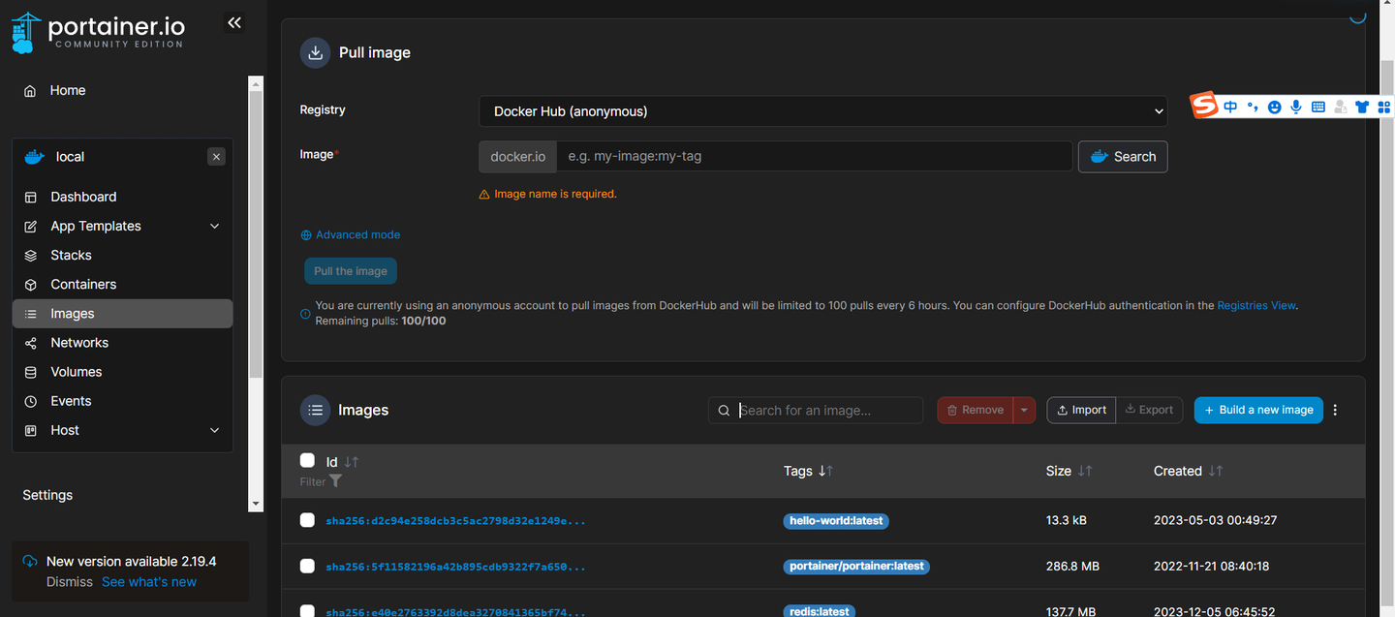
Task: Open the Registries View link
Action: [1256, 305]
